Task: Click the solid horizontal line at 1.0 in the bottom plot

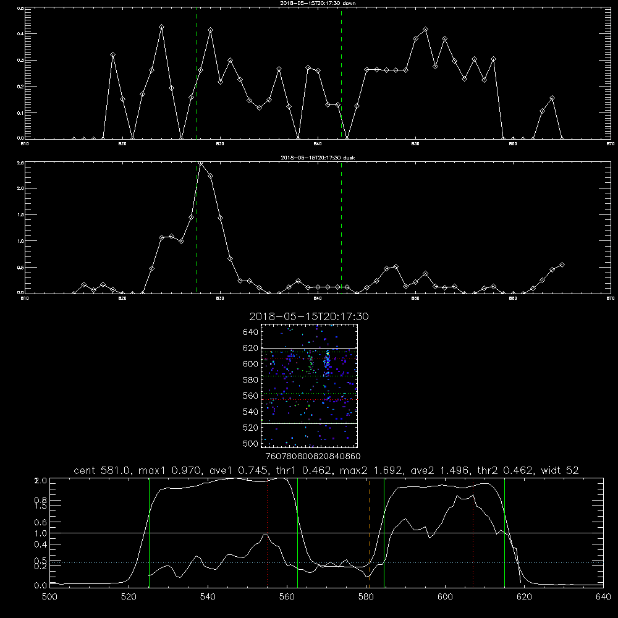Action: point(326,533)
